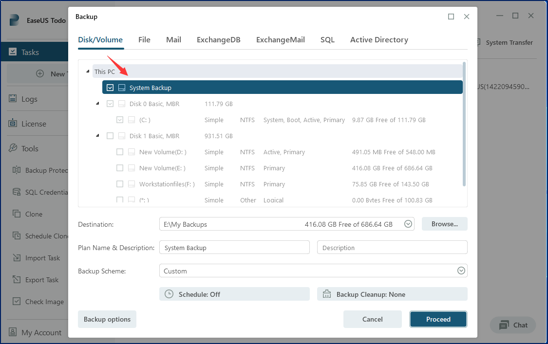
Task: Expand the Destination path dropdown arrow
Action: [408, 224]
